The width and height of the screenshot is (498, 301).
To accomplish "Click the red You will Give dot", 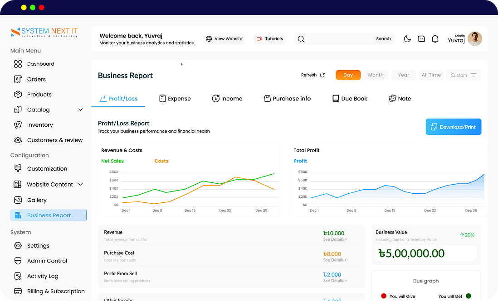I will click(384, 296).
